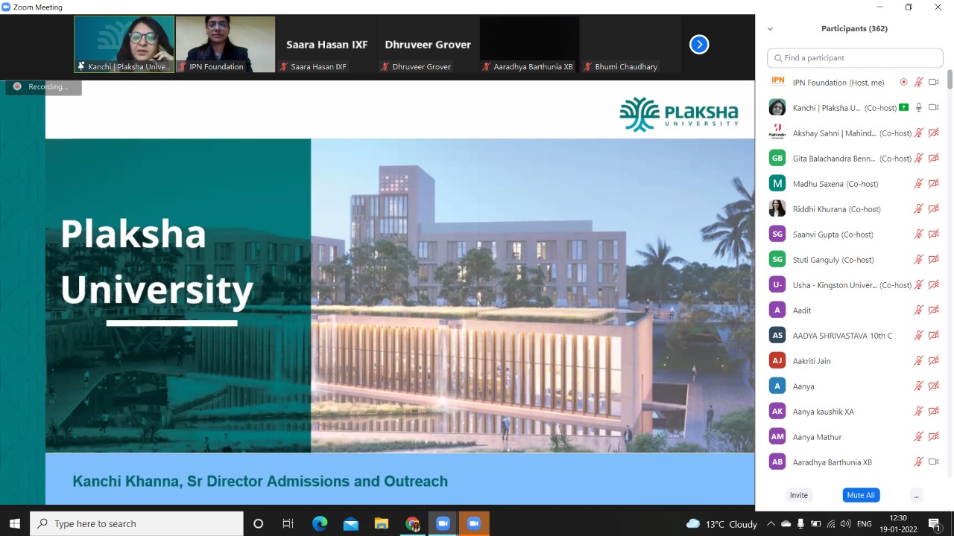
Task: Open the more options ellipsis menu
Action: coord(916,495)
